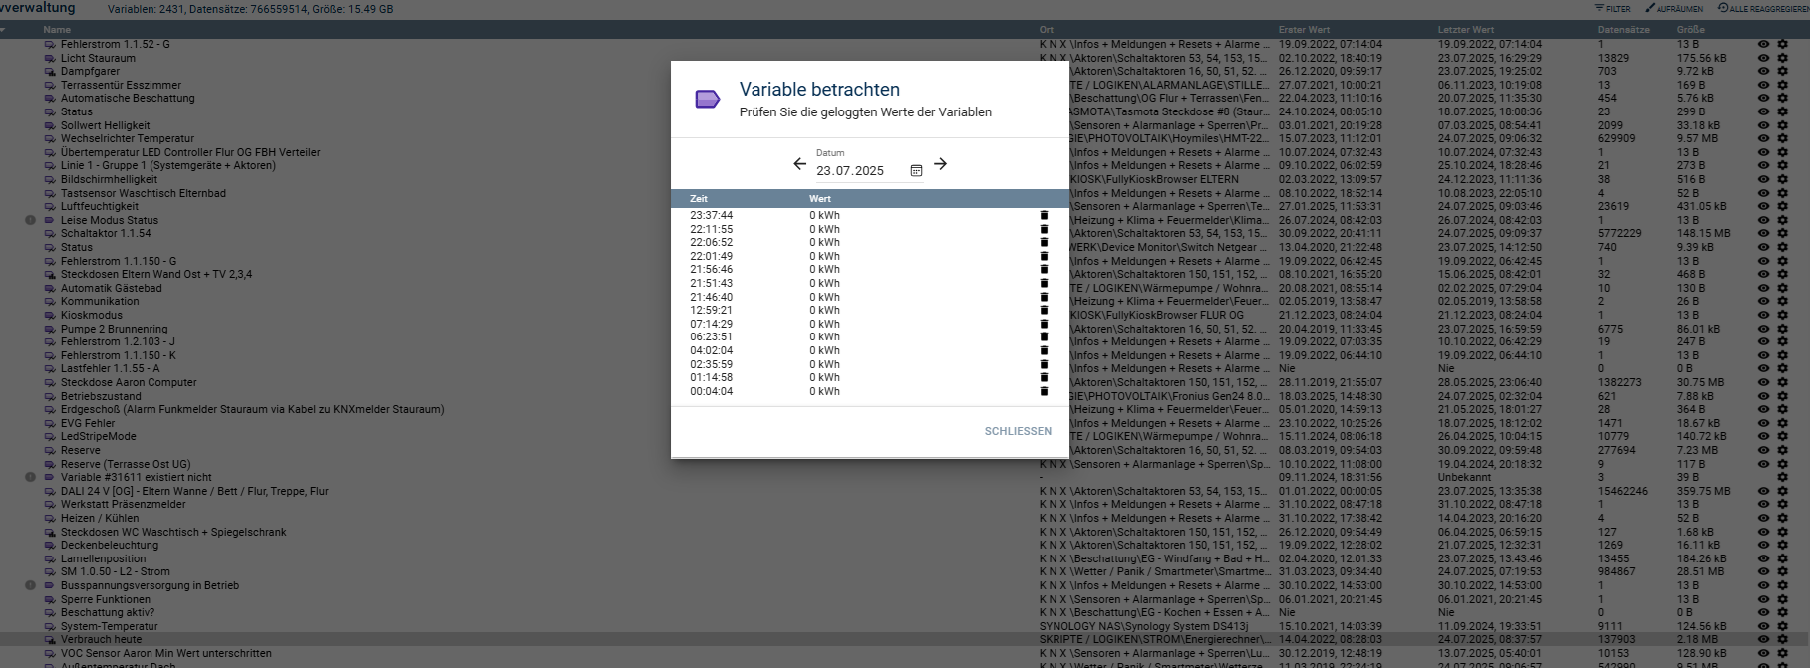Click trash icon for 12:59:21 entry
The height and width of the screenshot is (668, 1810).
pyautogui.click(x=1044, y=310)
